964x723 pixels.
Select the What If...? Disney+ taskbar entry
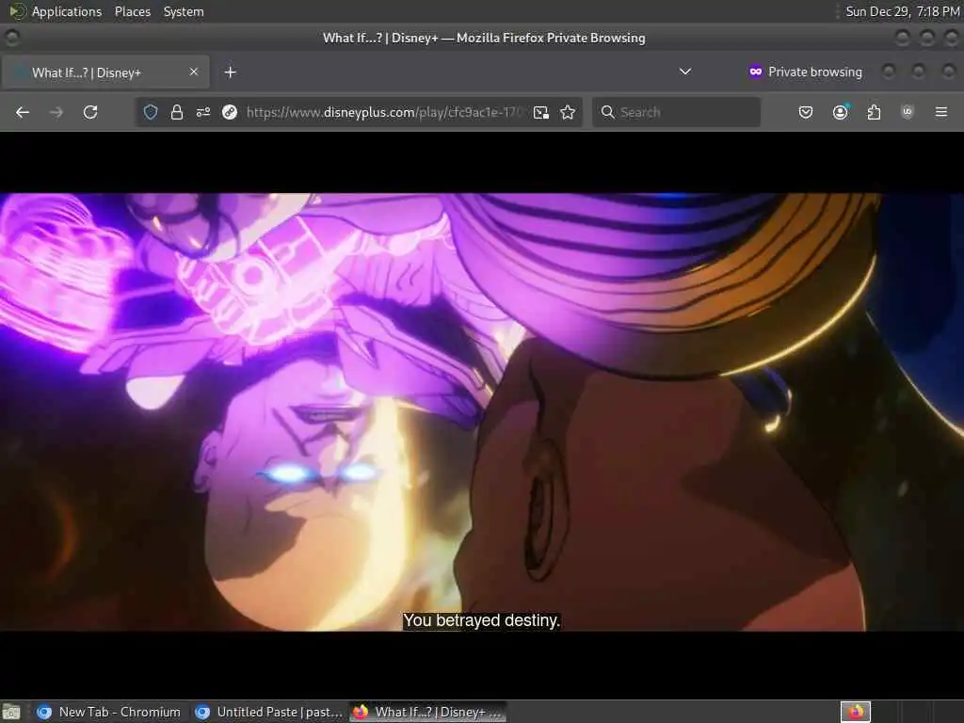(428, 712)
